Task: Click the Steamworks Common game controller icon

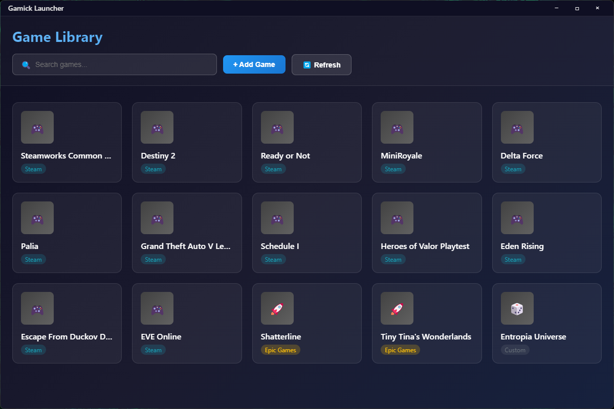Action: tap(37, 127)
